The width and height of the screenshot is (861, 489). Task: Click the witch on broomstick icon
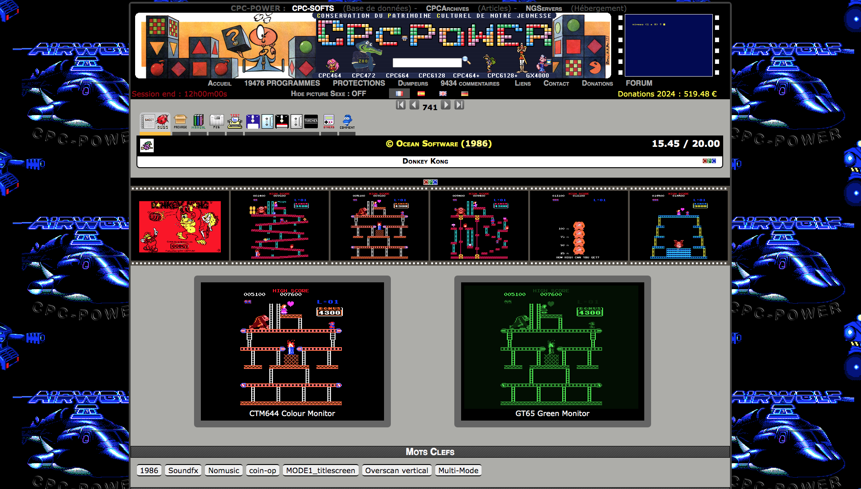tap(147, 145)
